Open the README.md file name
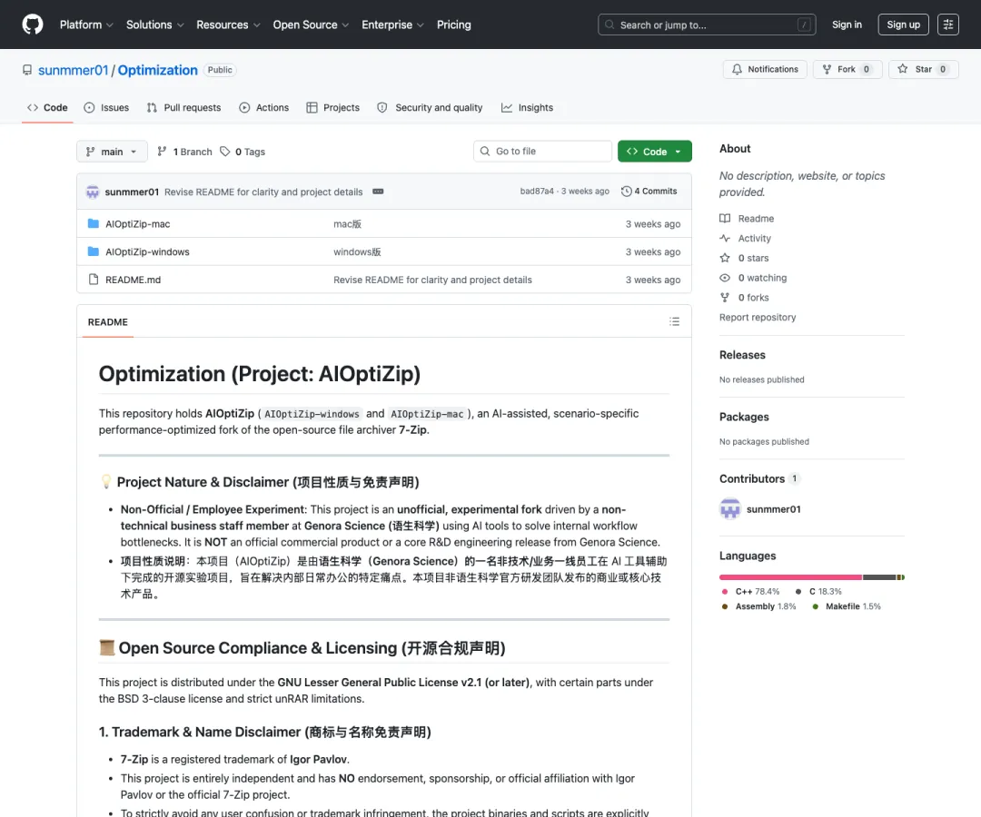Image resolution: width=981 pixels, height=817 pixels. [x=133, y=280]
